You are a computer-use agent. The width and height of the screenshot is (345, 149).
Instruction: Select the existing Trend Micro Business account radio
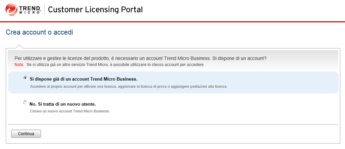[x=25, y=78]
